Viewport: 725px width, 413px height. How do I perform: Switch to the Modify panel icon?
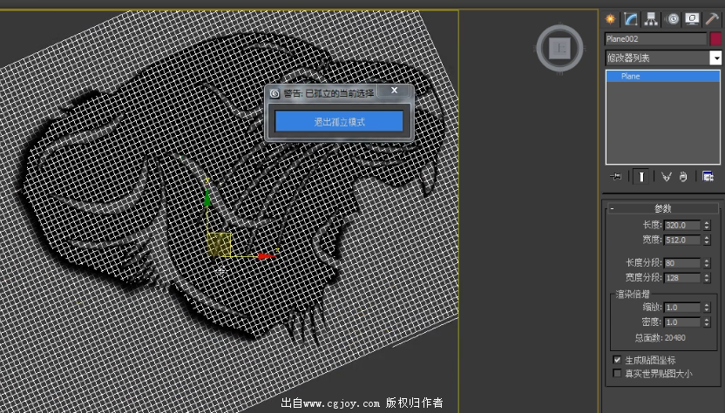[x=631, y=18]
